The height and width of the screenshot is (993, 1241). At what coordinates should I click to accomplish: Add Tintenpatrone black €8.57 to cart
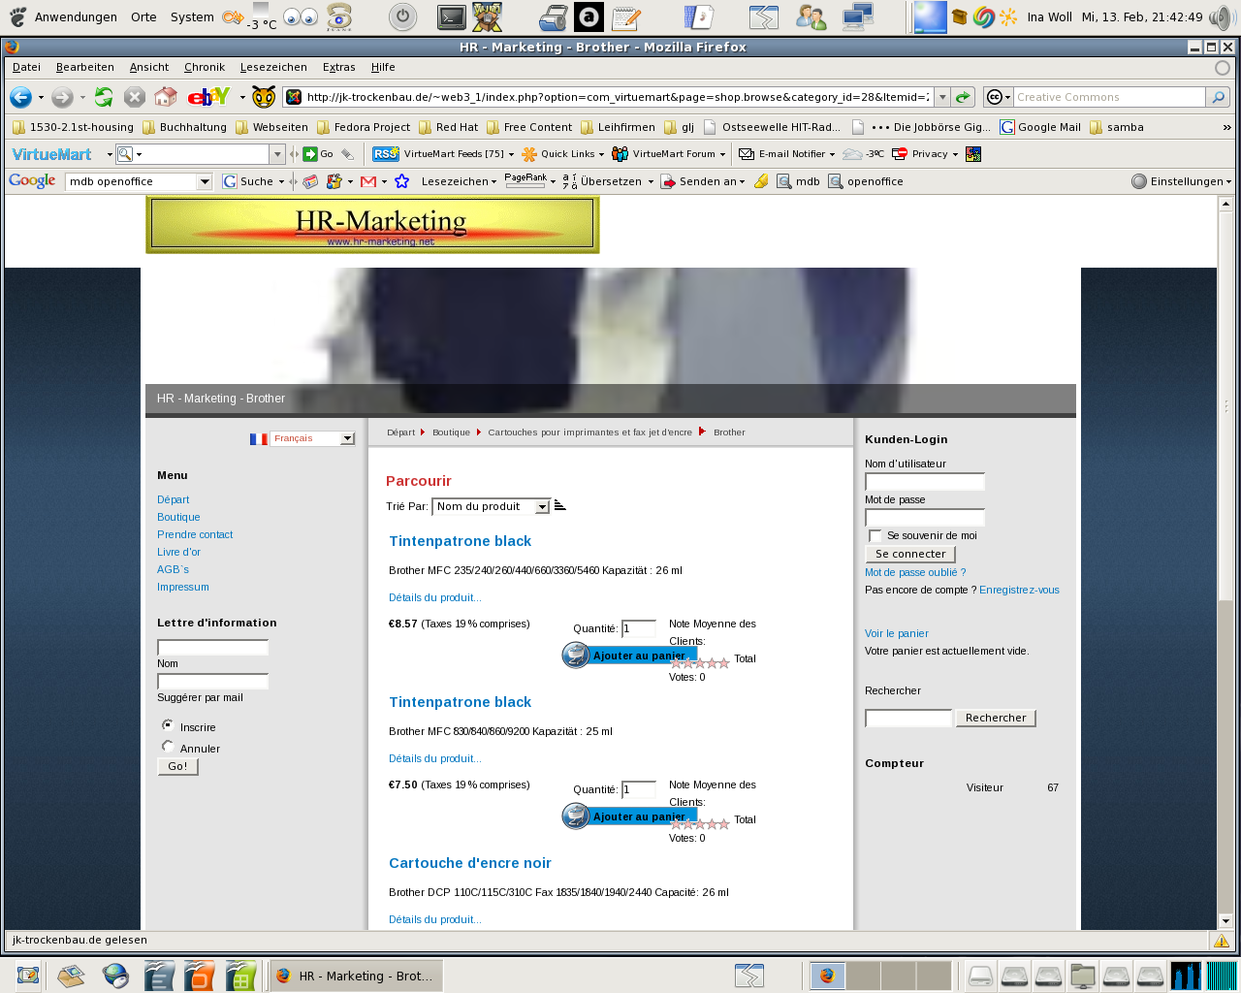click(629, 656)
